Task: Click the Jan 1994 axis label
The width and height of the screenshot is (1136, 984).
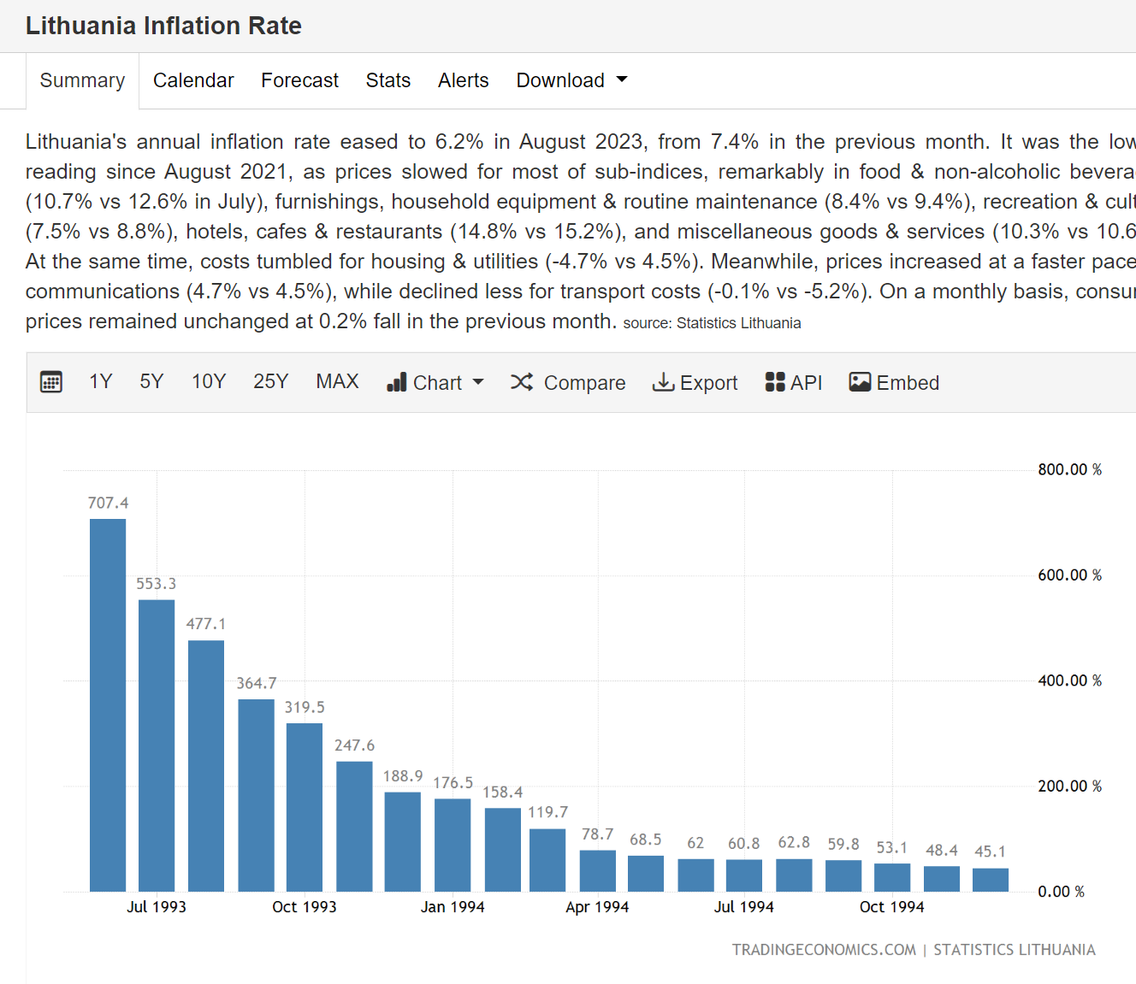Action: 453,907
